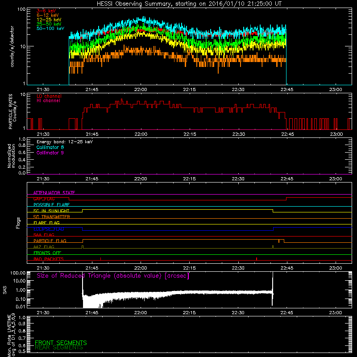Viewport: 357px width, 357px height.
Task: Click the POSSIBLE_FLARE flag label
Action: tap(51, 205)
